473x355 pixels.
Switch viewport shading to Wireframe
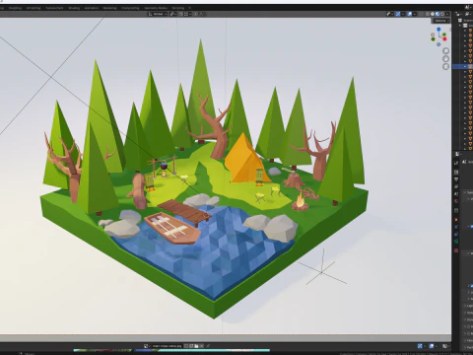[428, 14]
